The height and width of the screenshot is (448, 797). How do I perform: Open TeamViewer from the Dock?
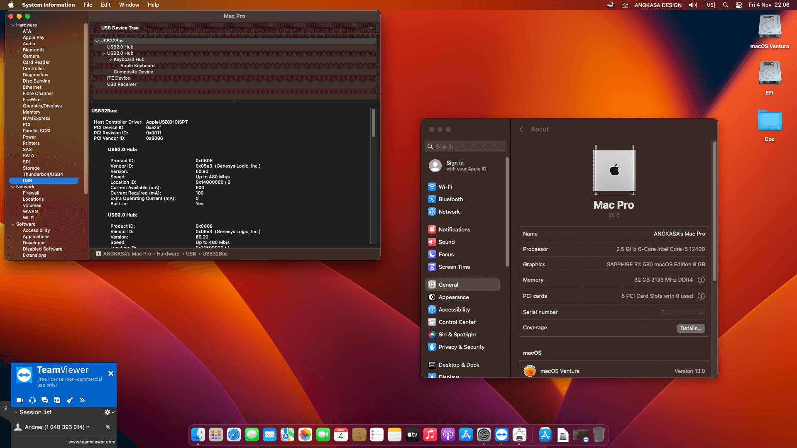[501, 435]
